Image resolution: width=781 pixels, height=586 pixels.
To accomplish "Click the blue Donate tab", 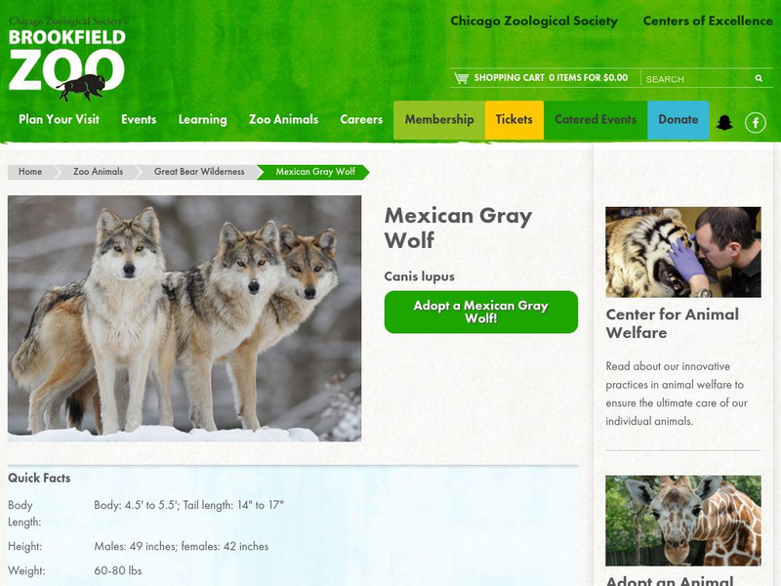I will [678, 120].
